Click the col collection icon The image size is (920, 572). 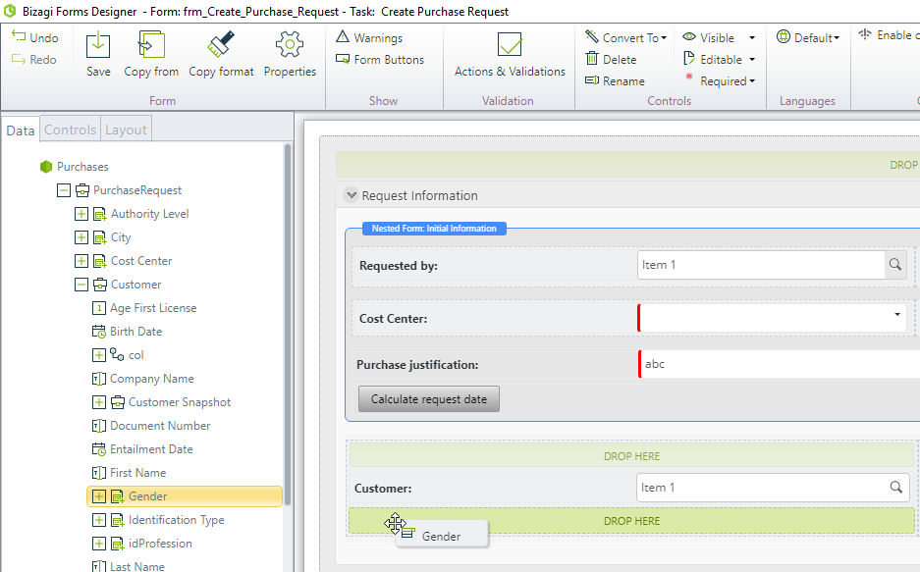click(x=117, y=354)
